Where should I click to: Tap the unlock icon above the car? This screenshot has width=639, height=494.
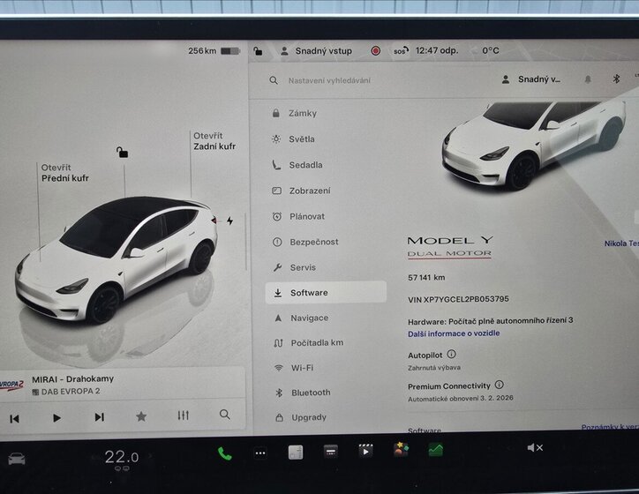[122, 153]
